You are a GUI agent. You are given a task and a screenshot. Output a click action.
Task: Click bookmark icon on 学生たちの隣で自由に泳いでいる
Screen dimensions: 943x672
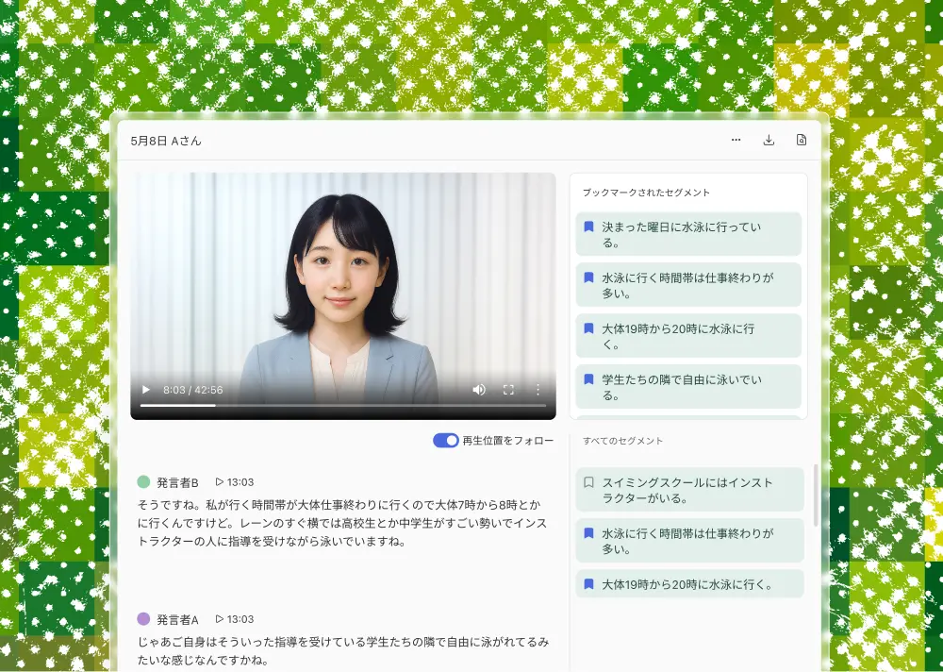pyautogui.click(x=588, y=380)
